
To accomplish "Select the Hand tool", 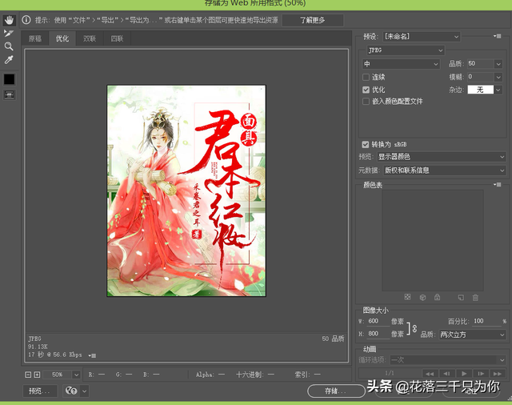I will coord(9,20).
